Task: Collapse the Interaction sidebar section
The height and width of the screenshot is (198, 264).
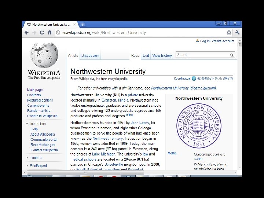Action: [x=27, y=124]
